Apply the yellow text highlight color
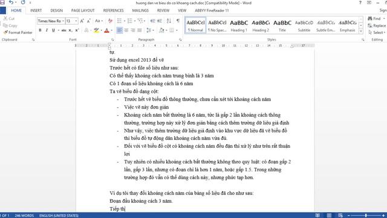 96,30
